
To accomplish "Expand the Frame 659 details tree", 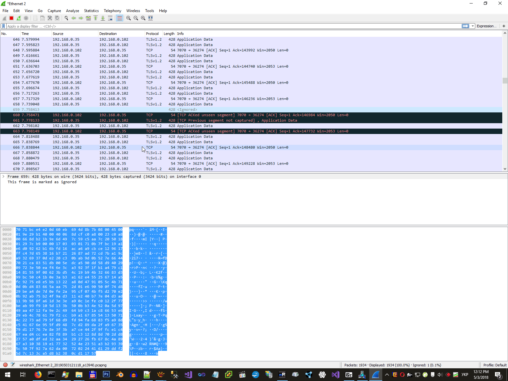I will [3, 177].
